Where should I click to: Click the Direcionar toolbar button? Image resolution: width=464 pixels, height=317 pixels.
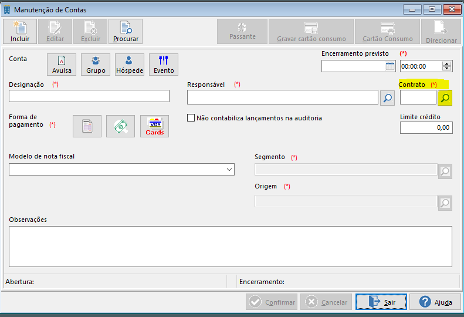[441, 31]
